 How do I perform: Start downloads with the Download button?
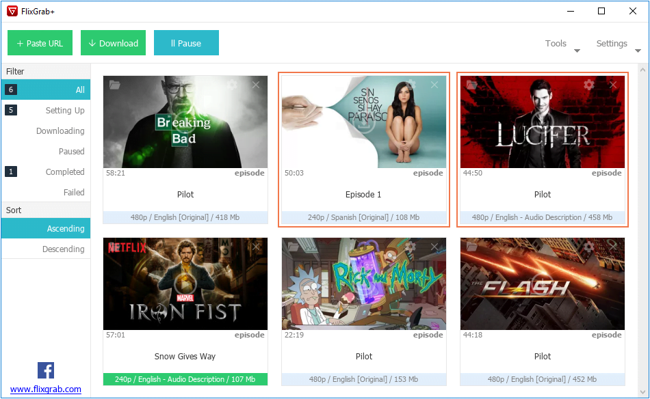[113, 42]
